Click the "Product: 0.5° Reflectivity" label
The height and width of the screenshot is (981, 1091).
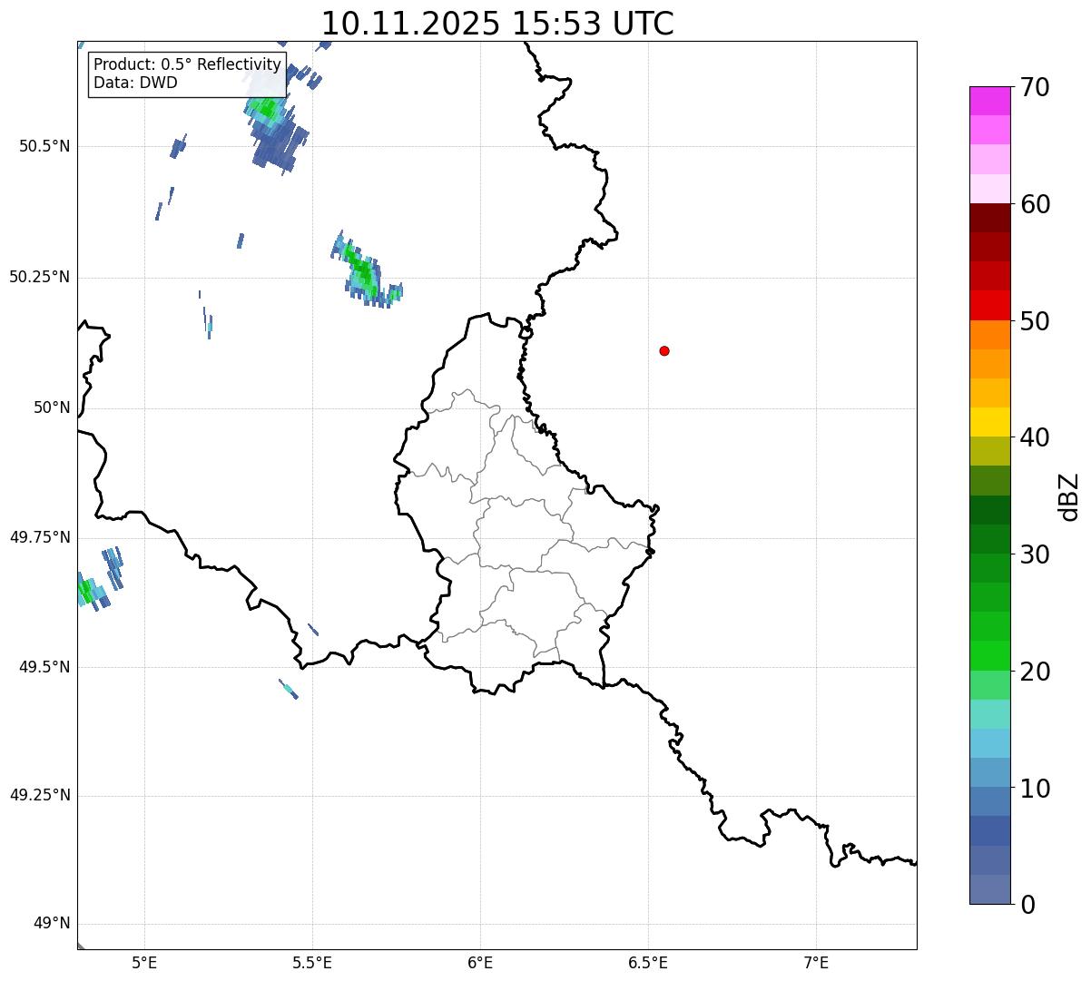click(187, 65)
